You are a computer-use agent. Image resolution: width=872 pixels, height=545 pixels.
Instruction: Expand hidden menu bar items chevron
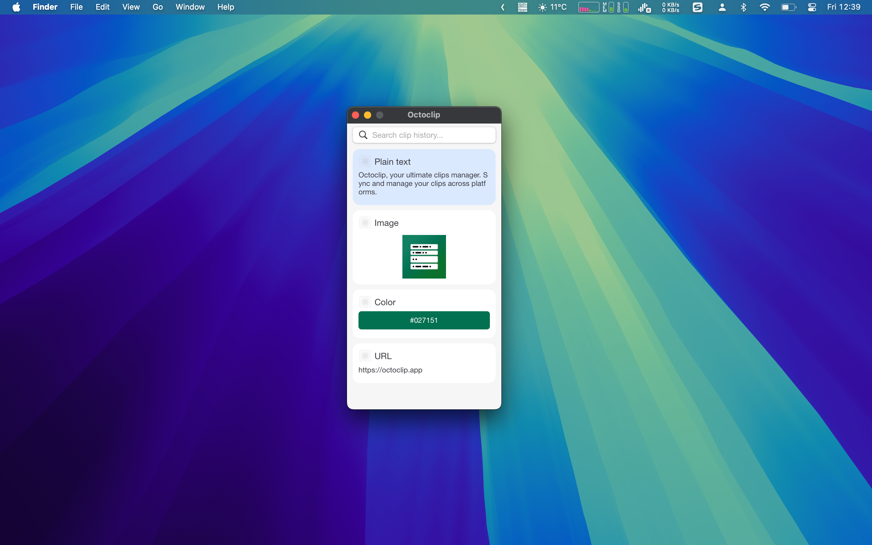tap(503, 7)
